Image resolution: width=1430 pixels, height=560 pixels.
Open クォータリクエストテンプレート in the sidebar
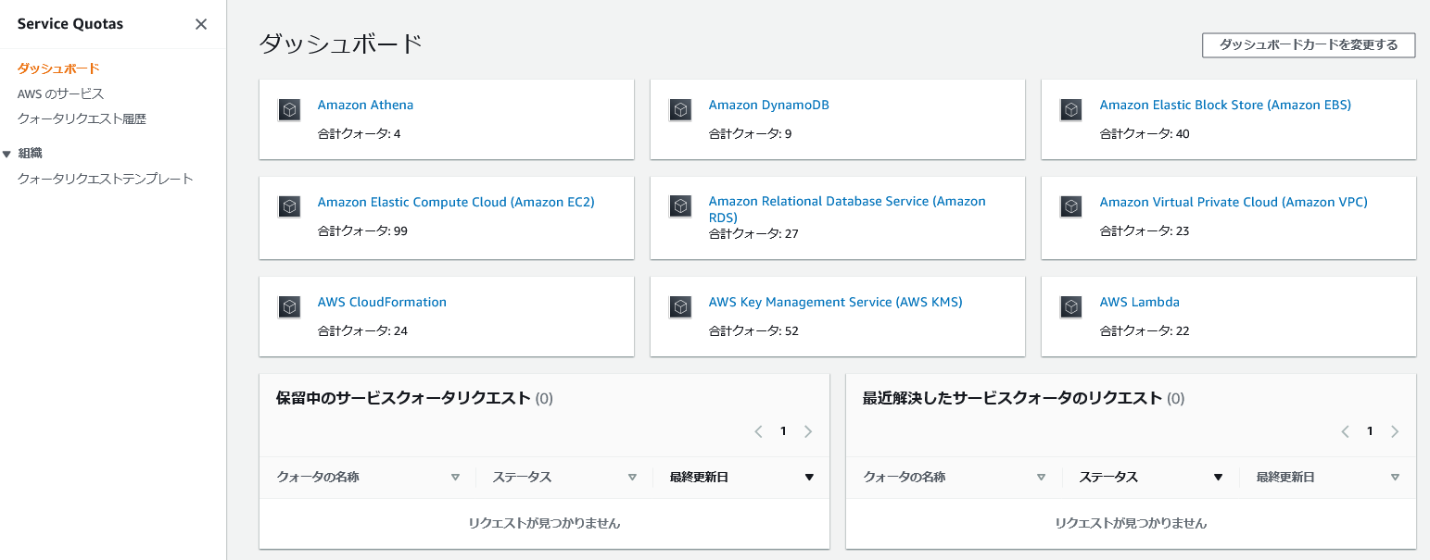tap(106, 179)
